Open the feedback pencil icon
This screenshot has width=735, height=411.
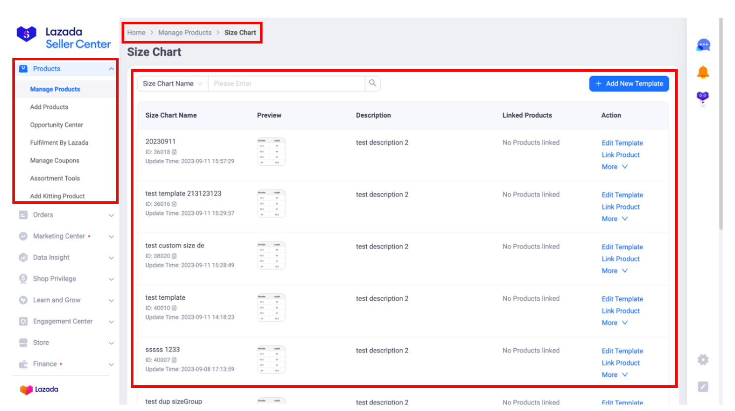702,385
